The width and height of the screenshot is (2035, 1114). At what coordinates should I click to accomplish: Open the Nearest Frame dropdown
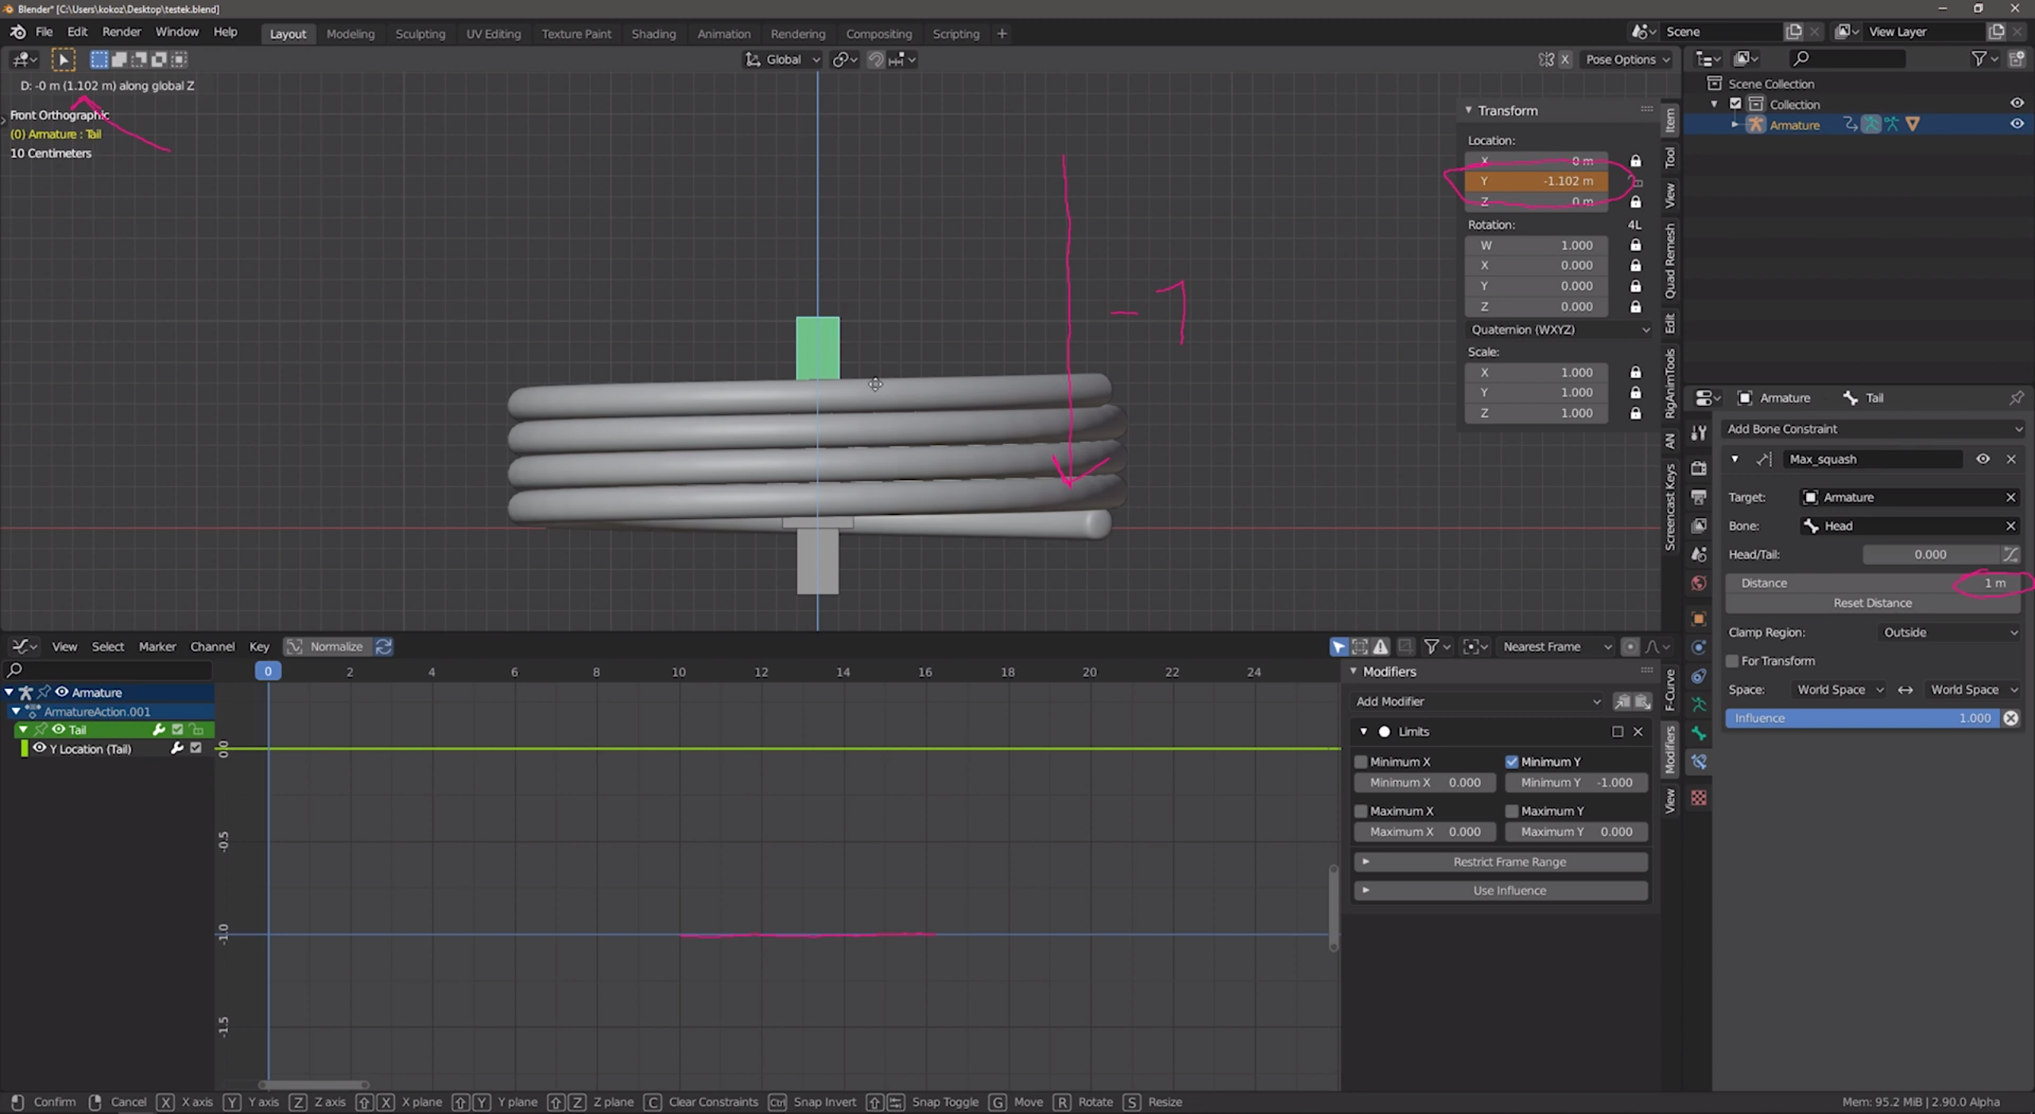pos(1556,647)
